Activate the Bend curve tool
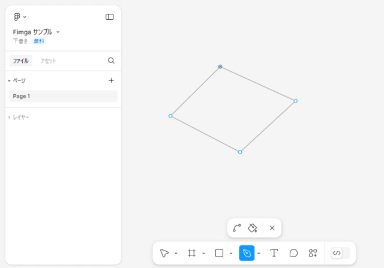This screenshot has width=384, height=268. [x=237, y=228]
